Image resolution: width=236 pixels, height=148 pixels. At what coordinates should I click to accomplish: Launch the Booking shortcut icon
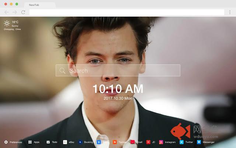80,142
